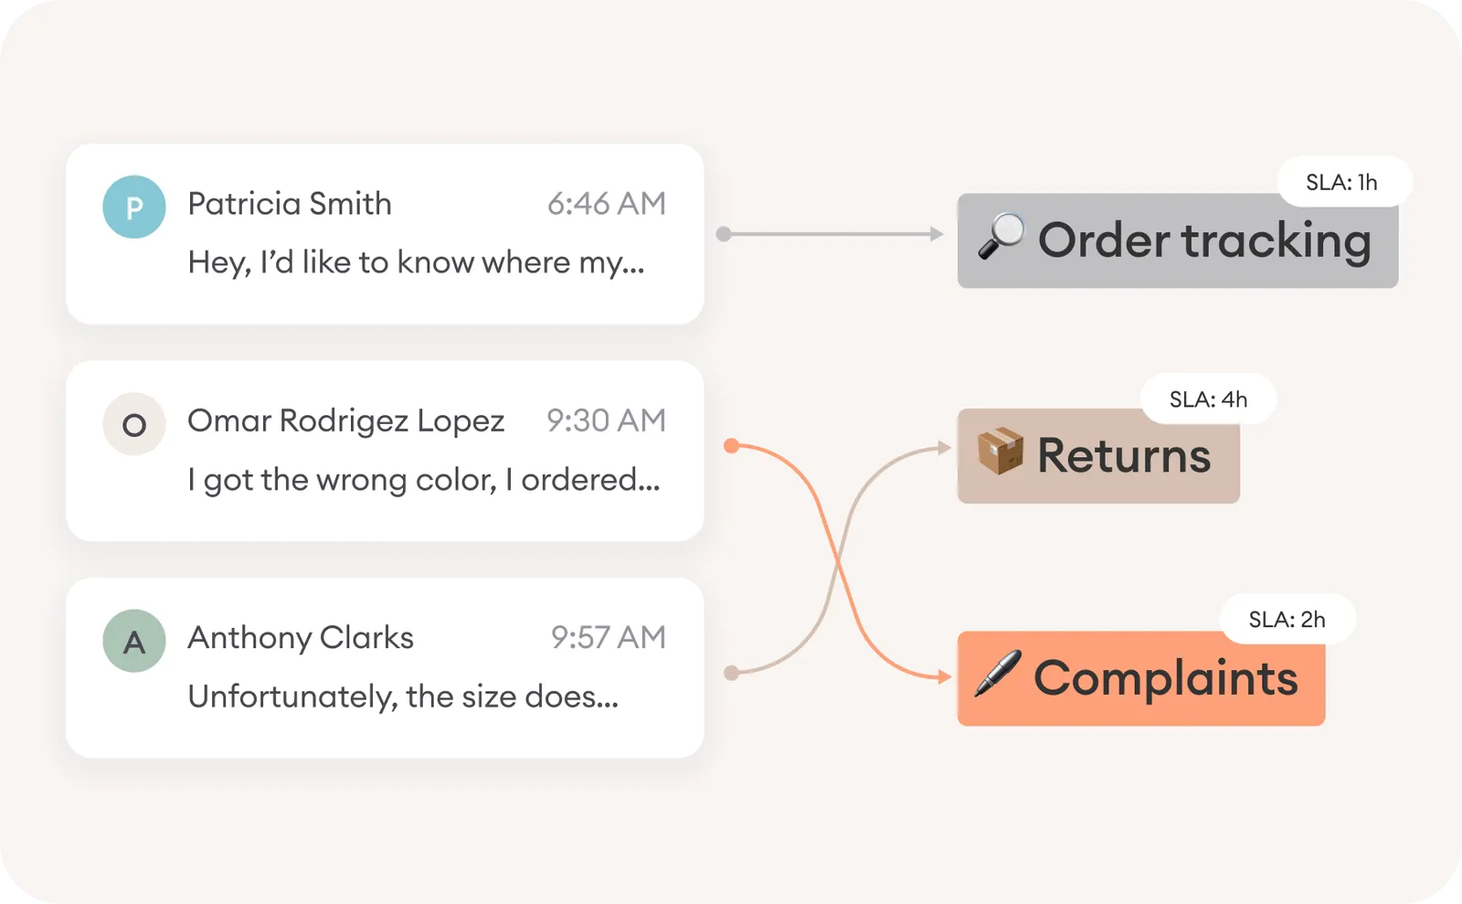Open Patricia Smith's message preview text

pyautogui.click(x=416, y=263)
